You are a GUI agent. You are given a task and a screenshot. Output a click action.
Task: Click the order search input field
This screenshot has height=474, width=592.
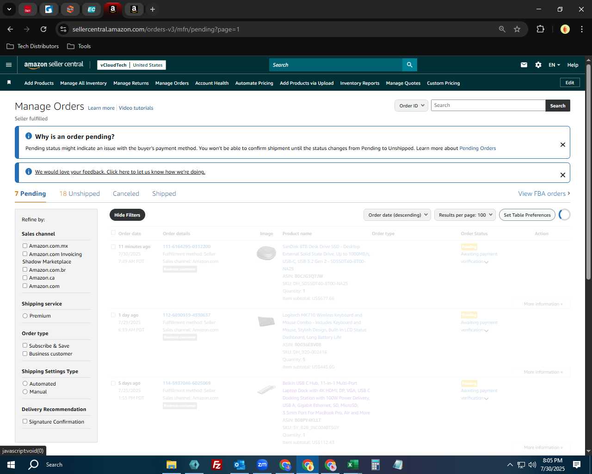tap(488, 106)
